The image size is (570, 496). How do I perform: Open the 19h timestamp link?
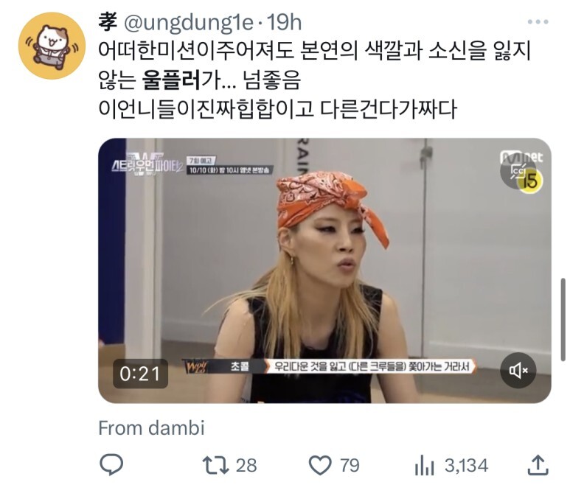[285, 23]
